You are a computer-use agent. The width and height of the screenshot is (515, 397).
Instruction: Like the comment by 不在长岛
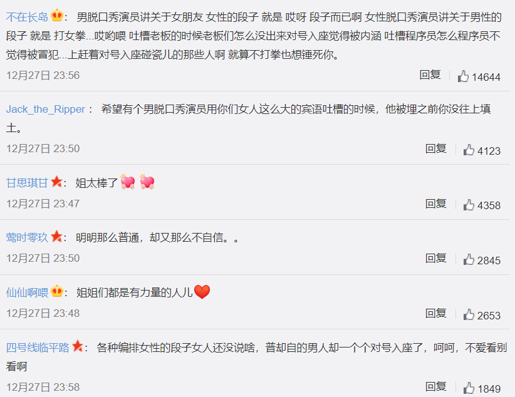[463, 76]
